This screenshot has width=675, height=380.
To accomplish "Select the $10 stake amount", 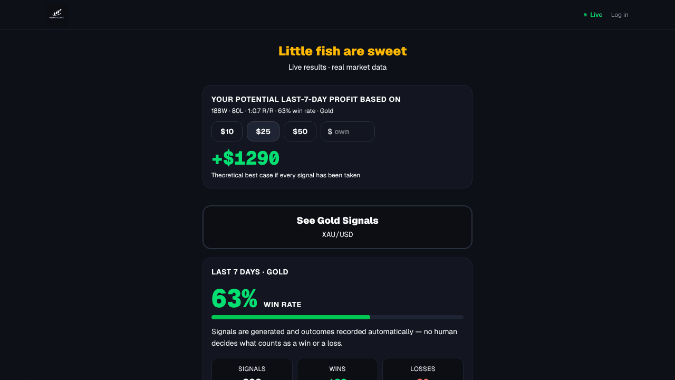I will click(x=227, y=131).
